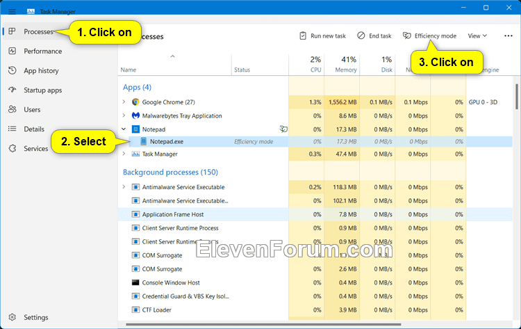
Task: Select Credential Guard & VBS Key Isol row
Action: pos(315,296)
